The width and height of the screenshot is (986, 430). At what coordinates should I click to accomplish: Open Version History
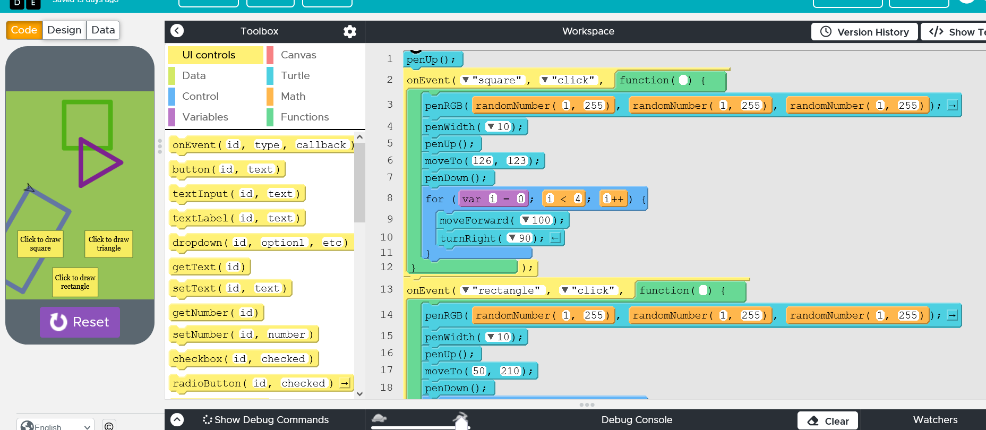click(x=864, y=32)
